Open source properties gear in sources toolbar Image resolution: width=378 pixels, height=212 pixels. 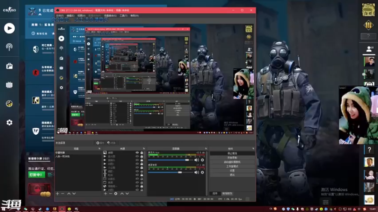point(116,194)
